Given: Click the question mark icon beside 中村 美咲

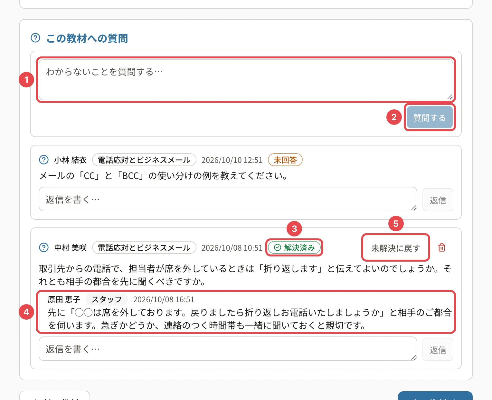Looking at the screenshot, I should (44, 247).
